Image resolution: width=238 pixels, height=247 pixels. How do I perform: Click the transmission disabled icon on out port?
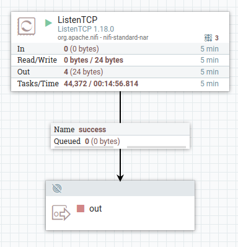pyautogui.click(x=57, y=189)
